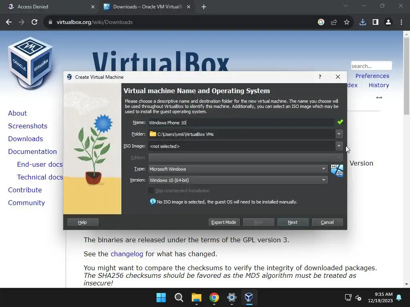Open the End-user docs link
410x307 pixels.
40,164
